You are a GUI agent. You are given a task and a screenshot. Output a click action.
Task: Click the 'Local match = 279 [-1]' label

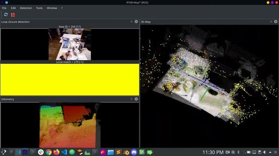70,62
